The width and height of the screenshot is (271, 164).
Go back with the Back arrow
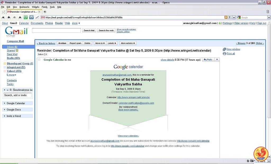coord(9,17)
